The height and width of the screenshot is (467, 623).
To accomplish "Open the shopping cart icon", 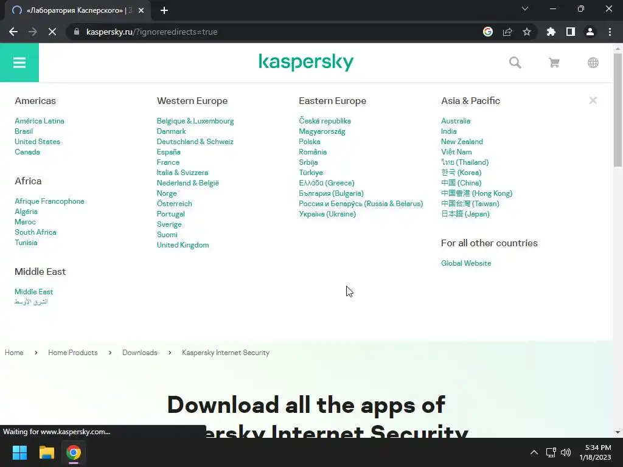I will [554, 63].
